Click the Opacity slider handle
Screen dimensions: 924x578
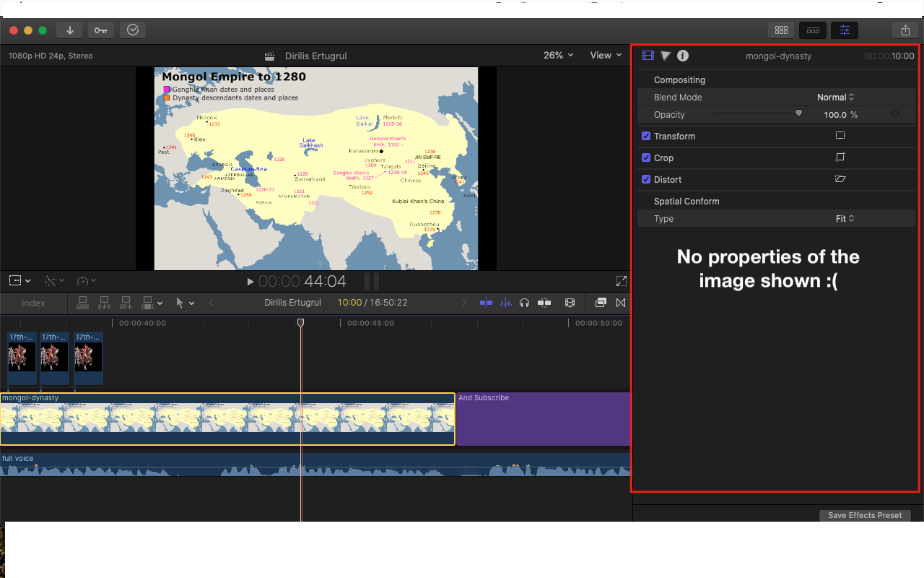point(798,113)
